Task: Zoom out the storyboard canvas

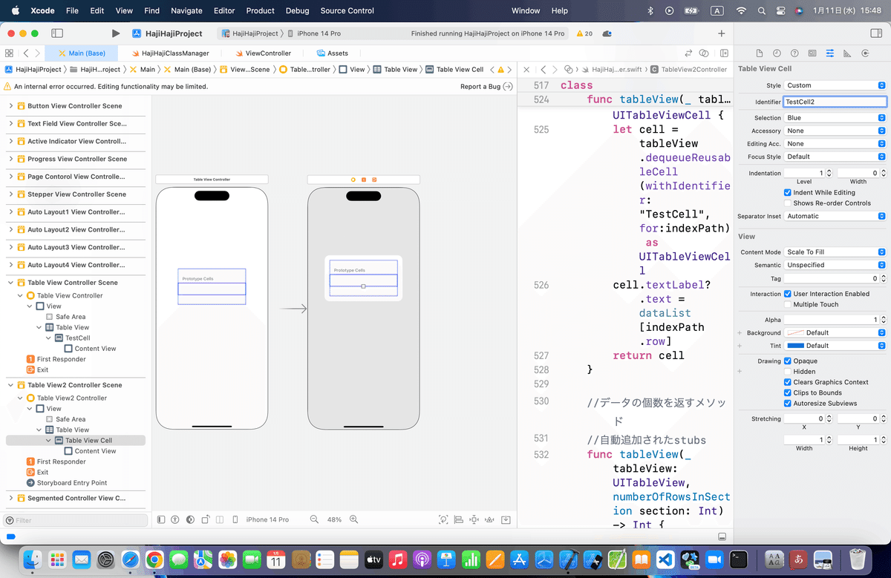Action: (314, 519)
